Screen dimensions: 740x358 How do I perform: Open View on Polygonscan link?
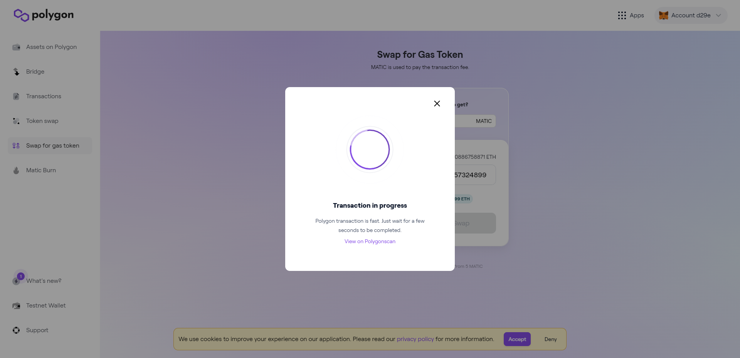tap(370, 242)
